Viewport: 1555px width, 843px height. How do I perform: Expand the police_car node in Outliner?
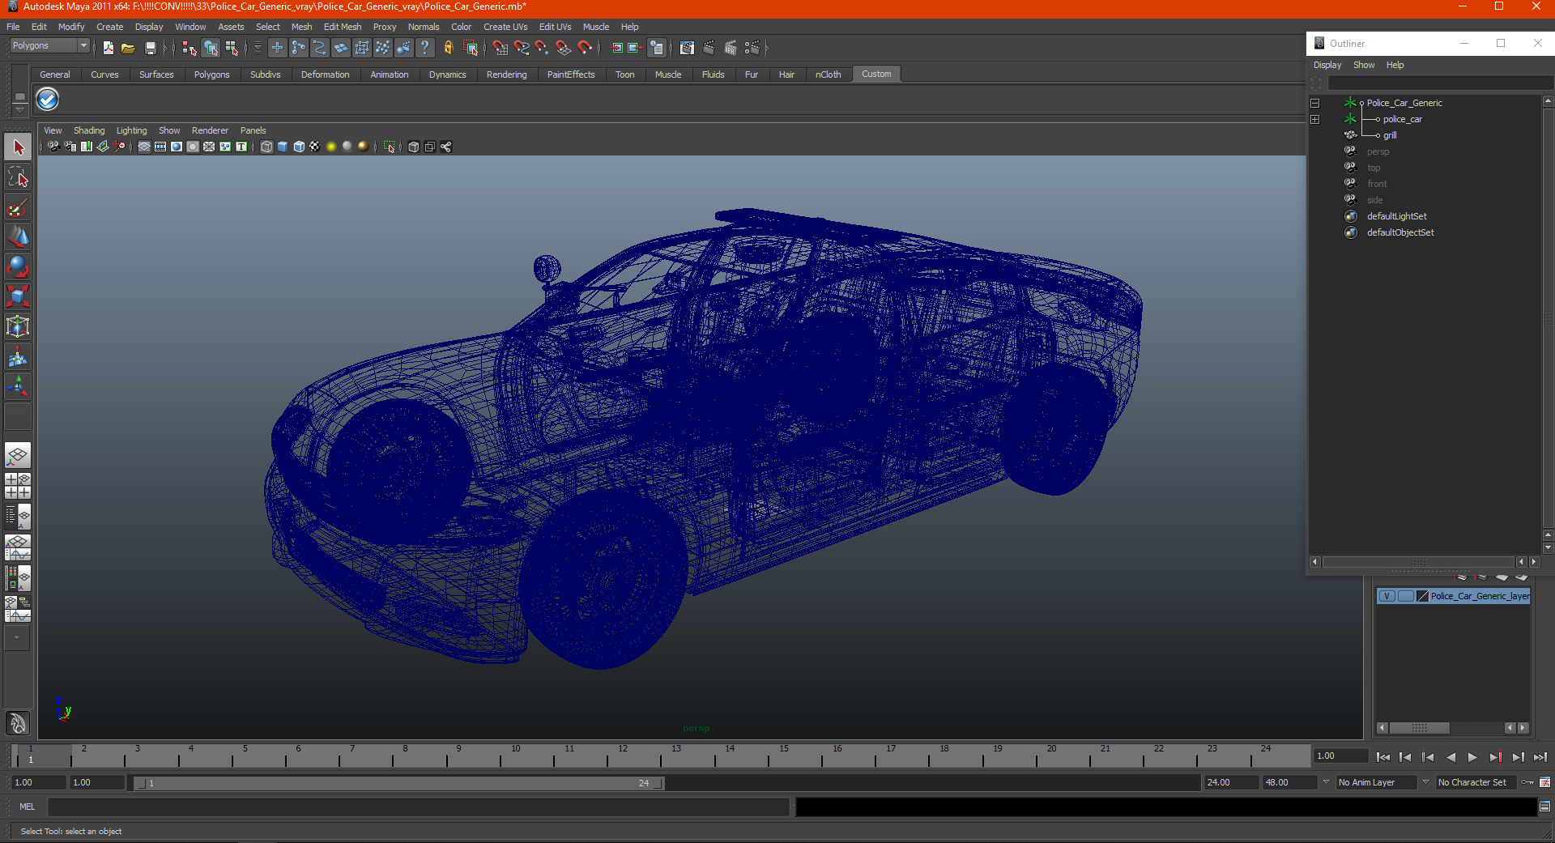(1314, 119)
